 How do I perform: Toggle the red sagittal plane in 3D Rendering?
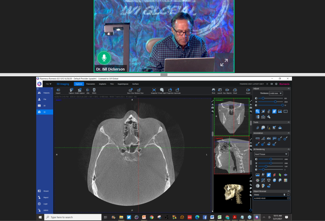[274, 175]
